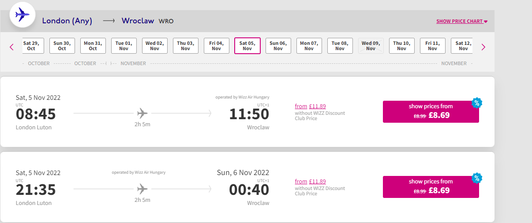Expand the Show Price Chart dropdown
Viewport: 532px width, 223px height.
pyautogui.click(x=462, y=21)
